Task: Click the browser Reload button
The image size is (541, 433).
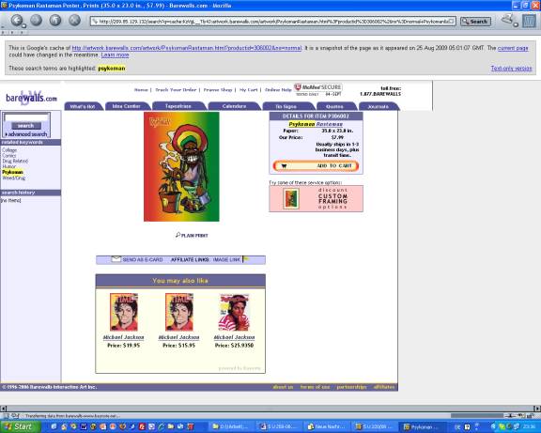Action: click(55, 21)
